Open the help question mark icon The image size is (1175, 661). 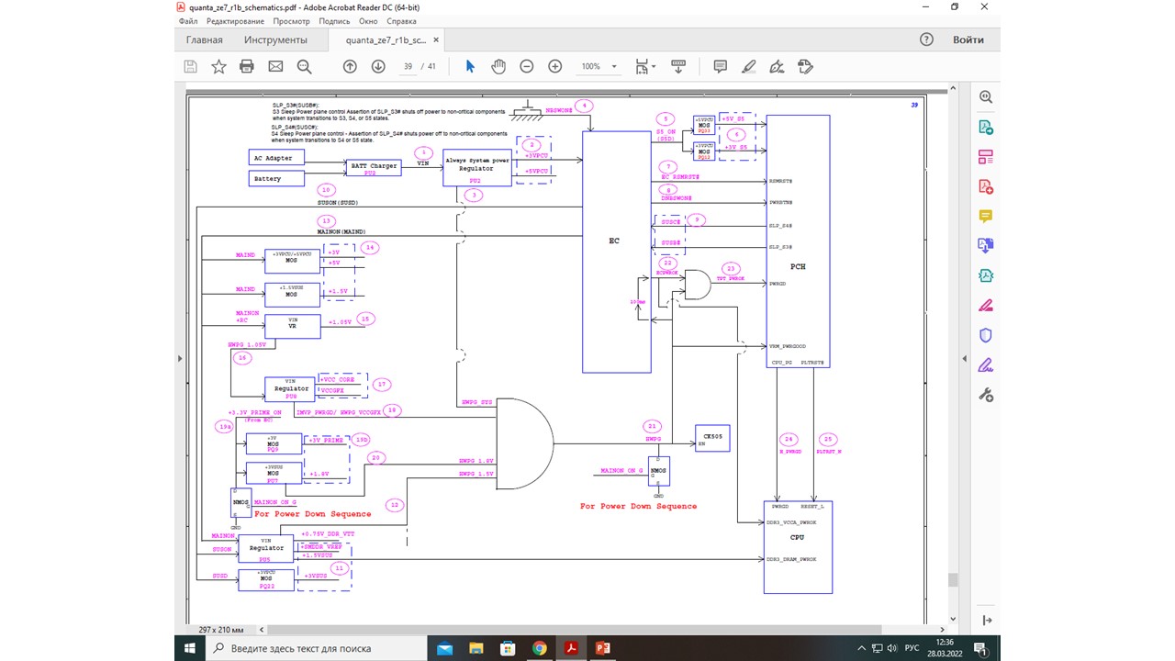[x=926, y=39]
